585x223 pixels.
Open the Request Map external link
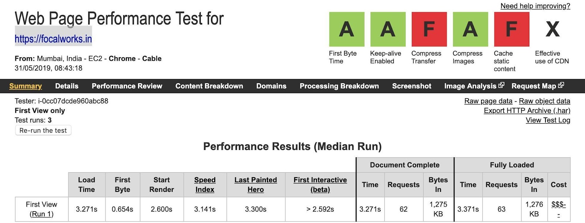(x=537, y=86)
